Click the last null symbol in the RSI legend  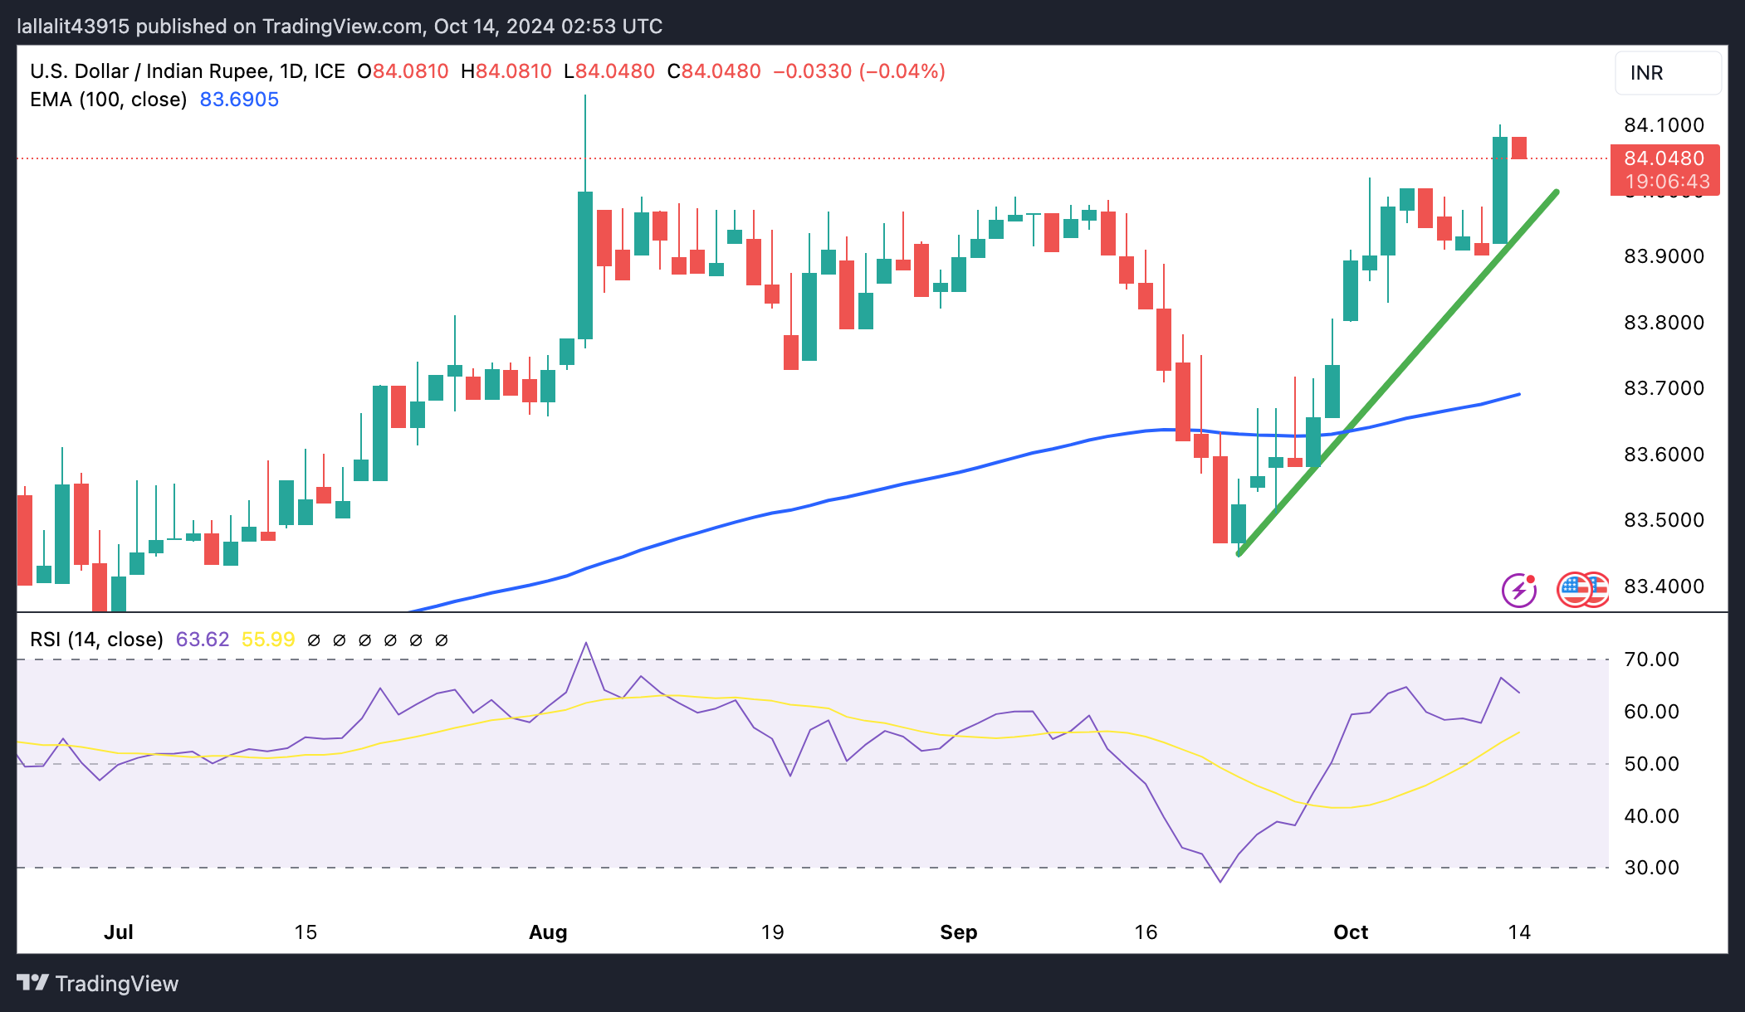(x=442, y=640)
